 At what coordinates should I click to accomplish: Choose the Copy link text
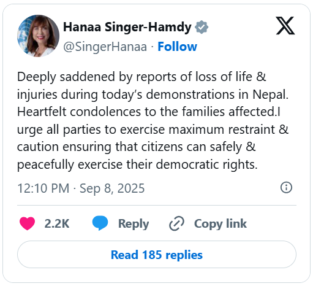point(221,224)
